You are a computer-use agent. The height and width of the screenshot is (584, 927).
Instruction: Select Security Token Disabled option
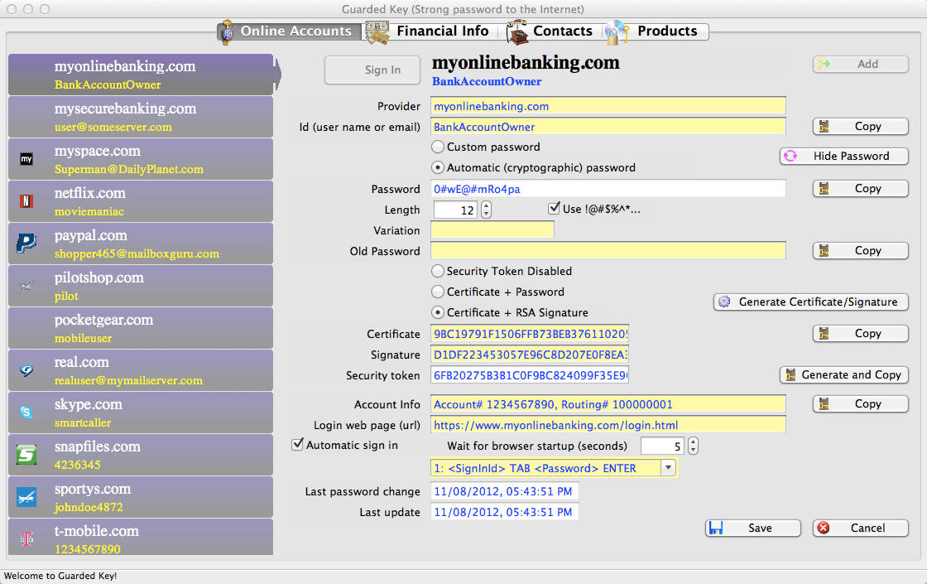tap(438, 271)
